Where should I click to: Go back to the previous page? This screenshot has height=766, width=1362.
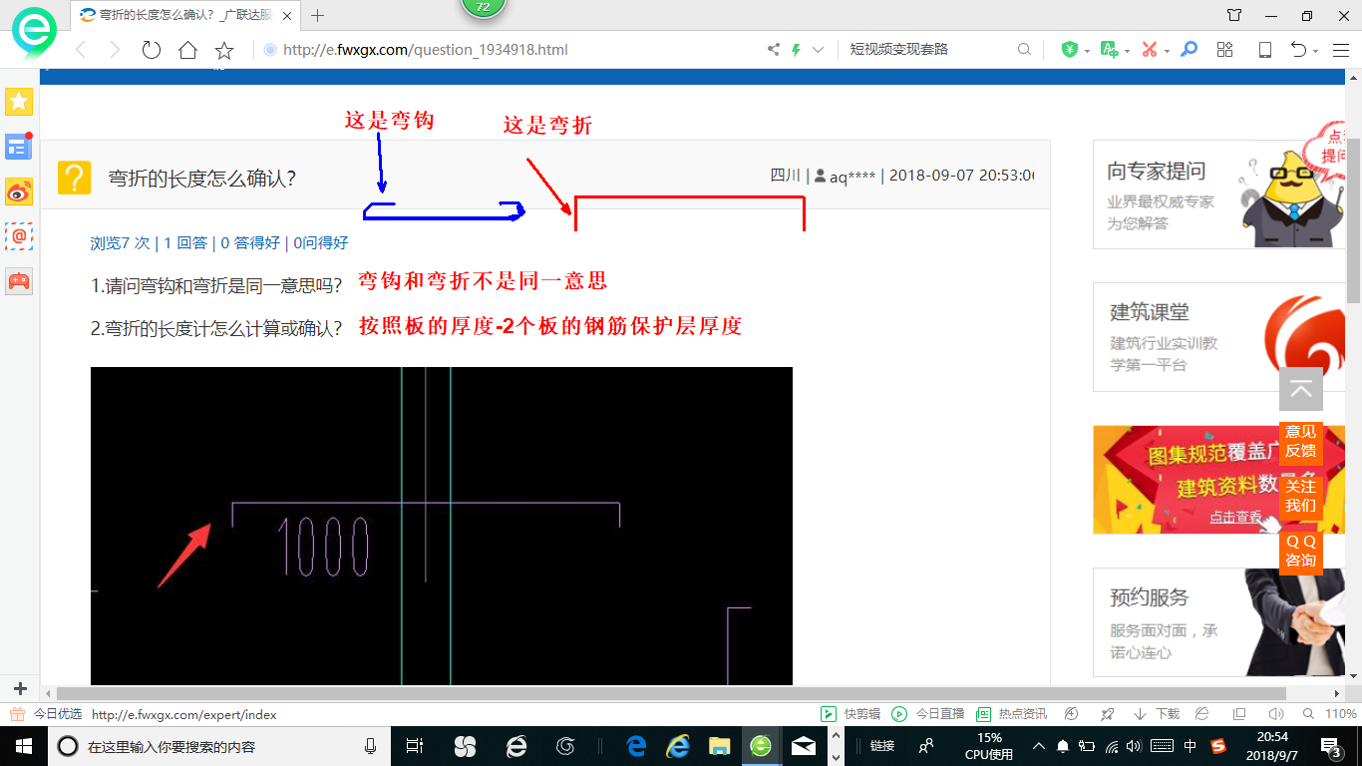[x=82, y=50]
